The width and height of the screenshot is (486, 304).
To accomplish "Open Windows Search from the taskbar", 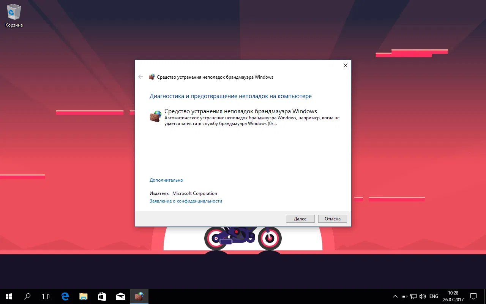I will pyautogui.click(x=27, y=296).
